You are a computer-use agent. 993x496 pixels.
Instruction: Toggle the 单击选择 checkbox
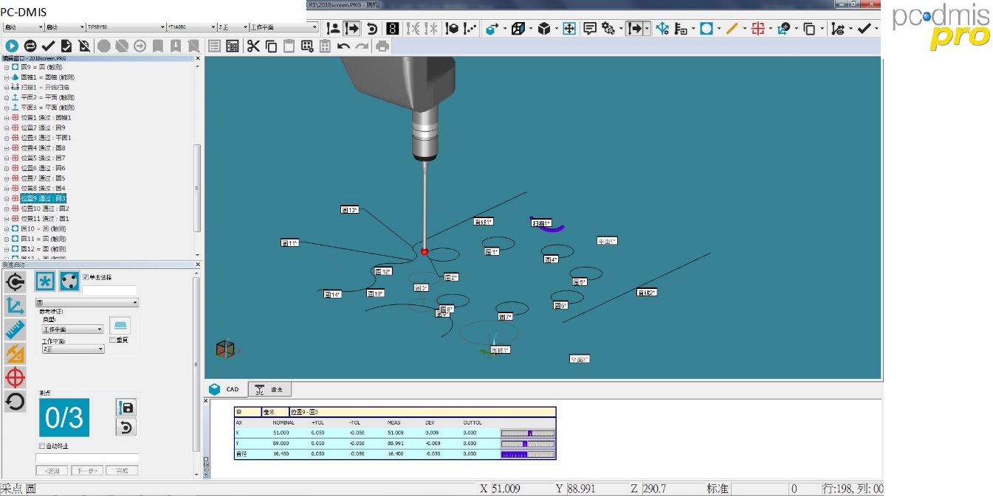[86, 277]
